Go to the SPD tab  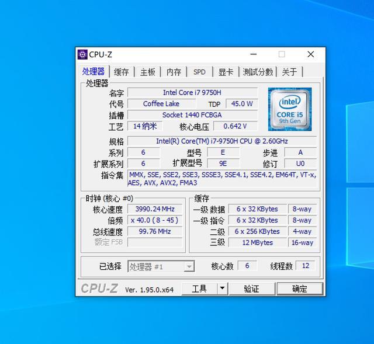200,72
